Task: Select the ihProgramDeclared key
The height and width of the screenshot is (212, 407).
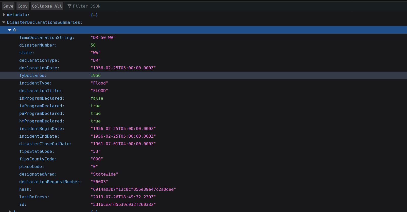Action: (42, 98)
